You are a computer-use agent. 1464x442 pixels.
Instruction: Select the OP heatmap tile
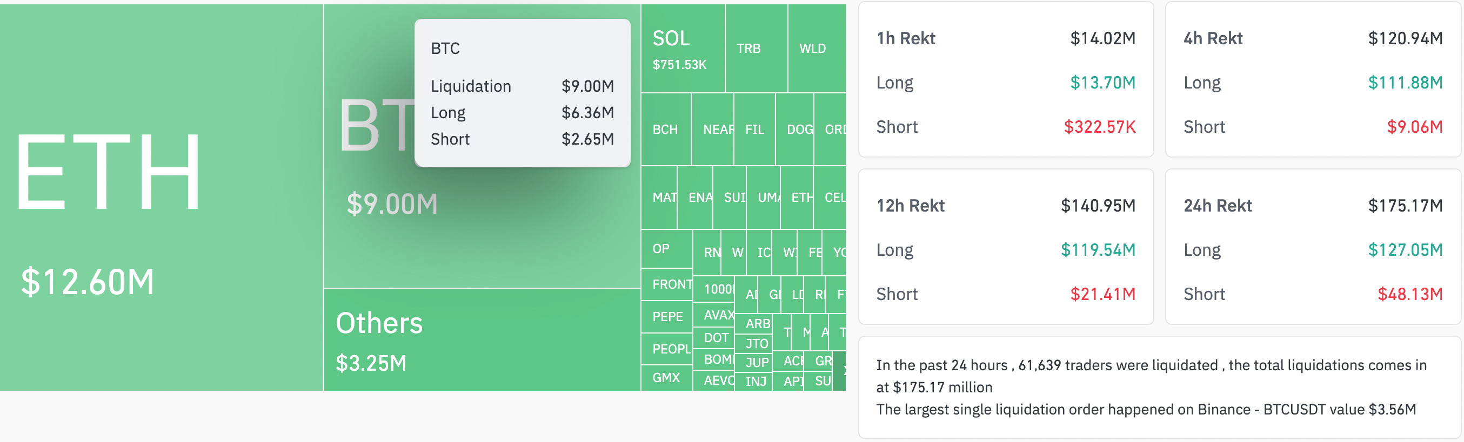pyautogui.click(x=667, y=248)
